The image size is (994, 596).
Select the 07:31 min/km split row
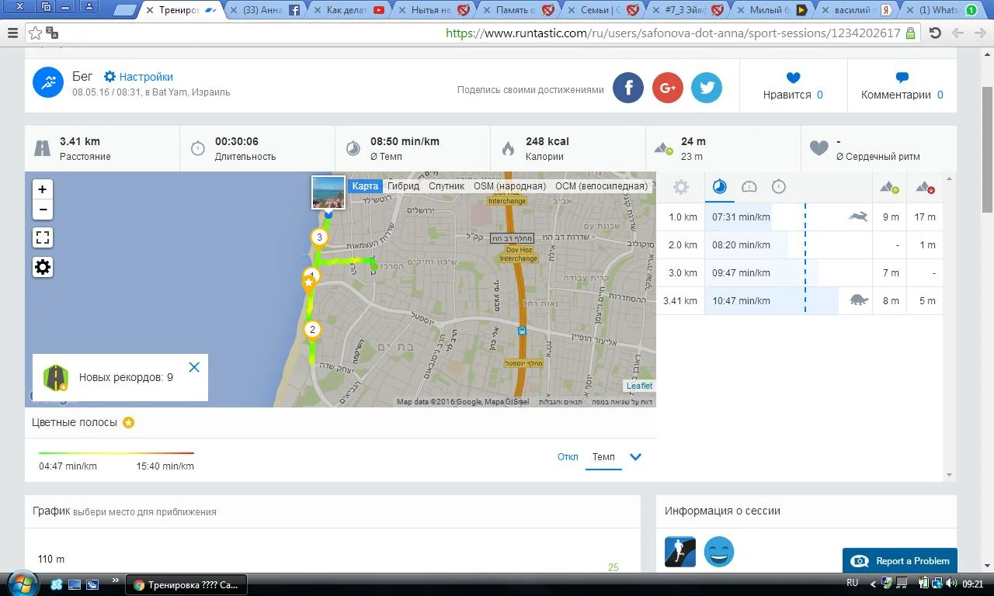point(800,217)
